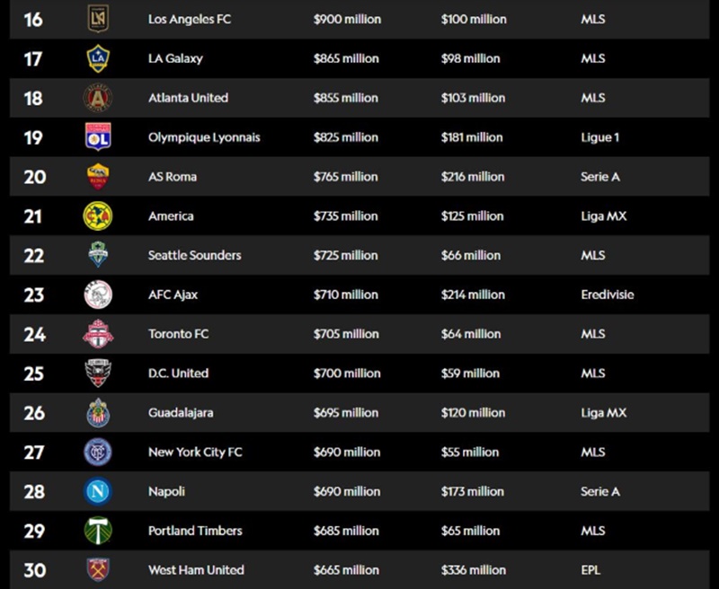Image resolution: width=719 pixels, height=589 pixels.
Task: Click the $336 million revenue figure
Action: point(474,570)
